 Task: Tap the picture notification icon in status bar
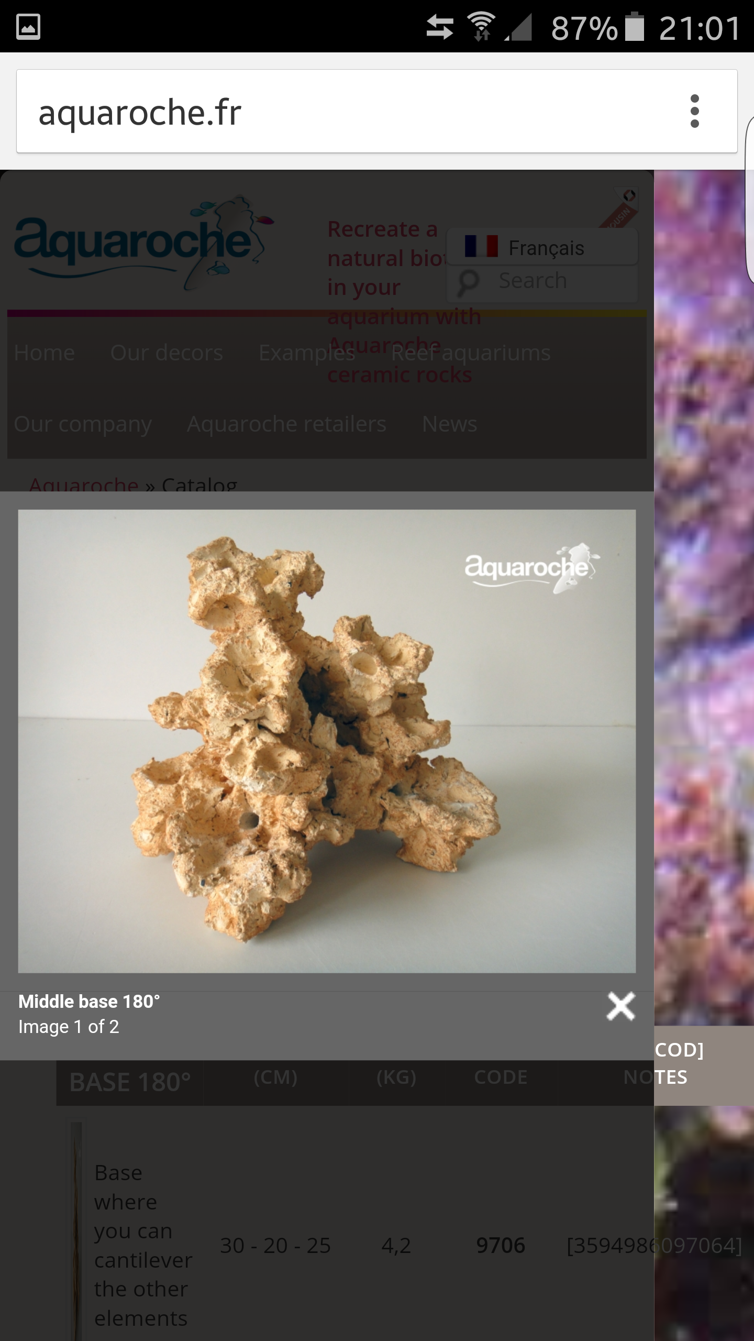click(28, 27)
